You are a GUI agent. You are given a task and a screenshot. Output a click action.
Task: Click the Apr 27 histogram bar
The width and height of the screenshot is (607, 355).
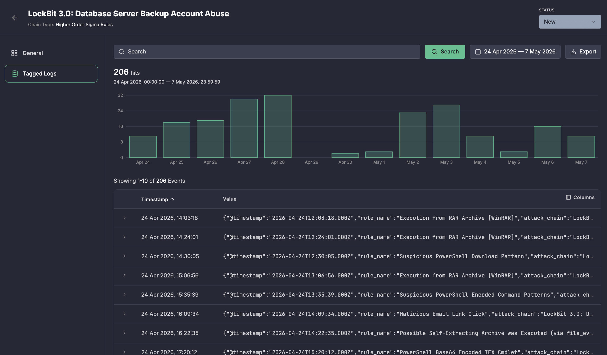pyautogui.click(x=244, y=128)
